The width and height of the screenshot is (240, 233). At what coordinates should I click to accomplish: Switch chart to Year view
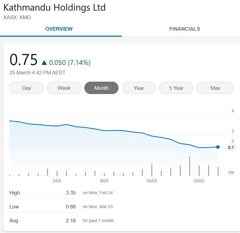tap(139, 88)
